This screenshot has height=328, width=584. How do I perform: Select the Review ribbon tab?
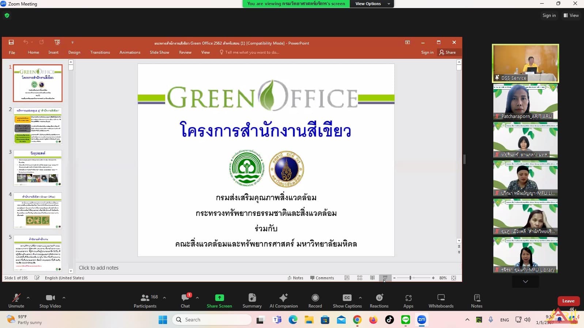pyautogui.click(x=185, y=52)
